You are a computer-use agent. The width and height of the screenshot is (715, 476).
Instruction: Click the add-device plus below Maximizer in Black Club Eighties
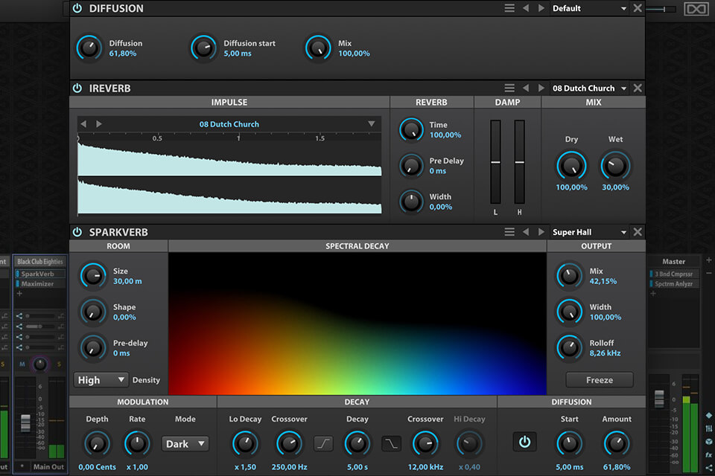[19, 292]
